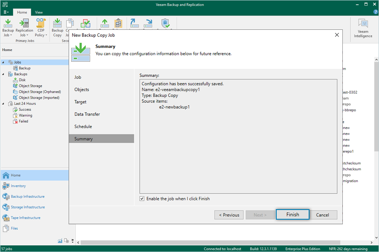Go to the Schedule wizard step
Image resolution: width=379 pixels, height=252 pixels.
[x=101, y=126]
